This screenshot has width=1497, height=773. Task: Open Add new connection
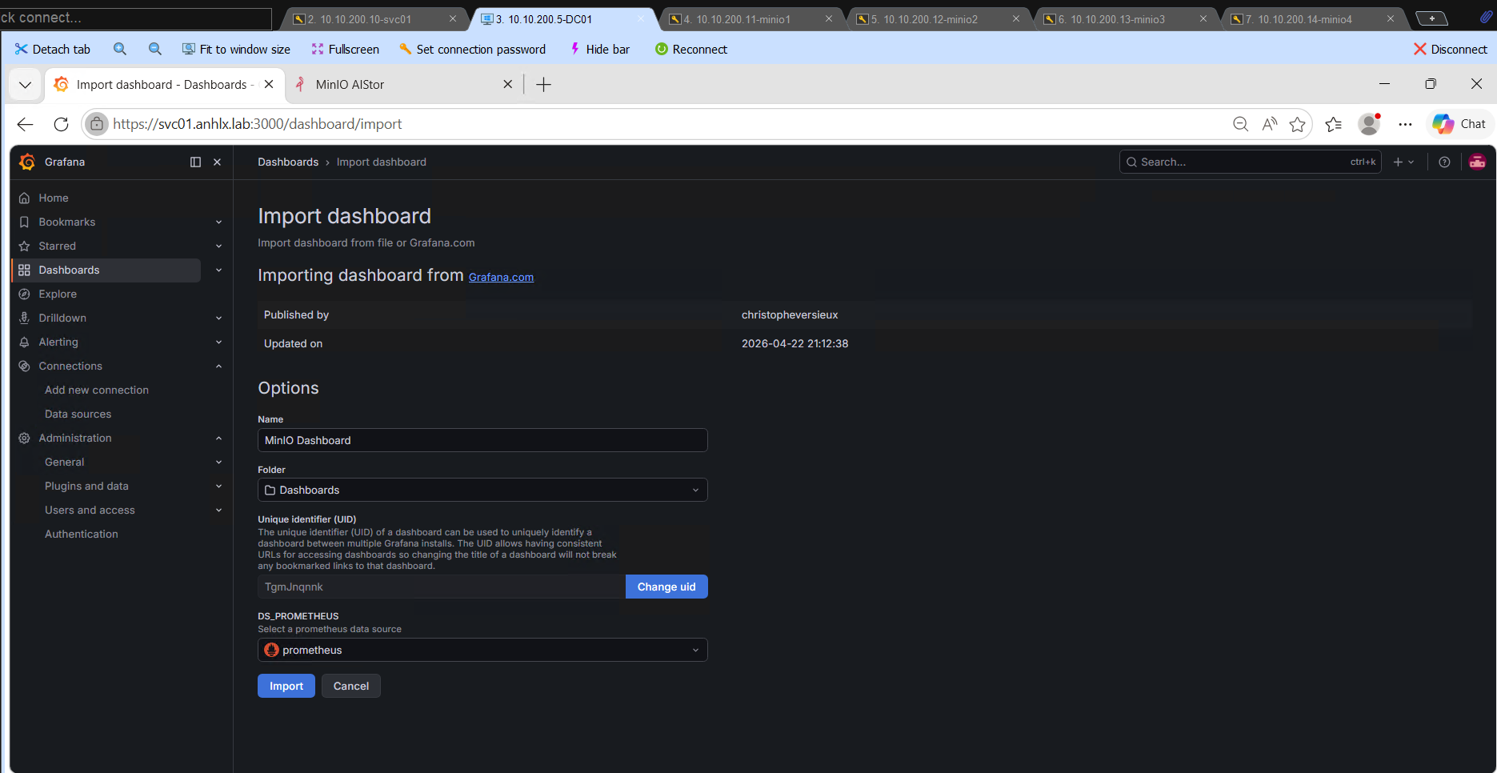click(x=97, y=390)
